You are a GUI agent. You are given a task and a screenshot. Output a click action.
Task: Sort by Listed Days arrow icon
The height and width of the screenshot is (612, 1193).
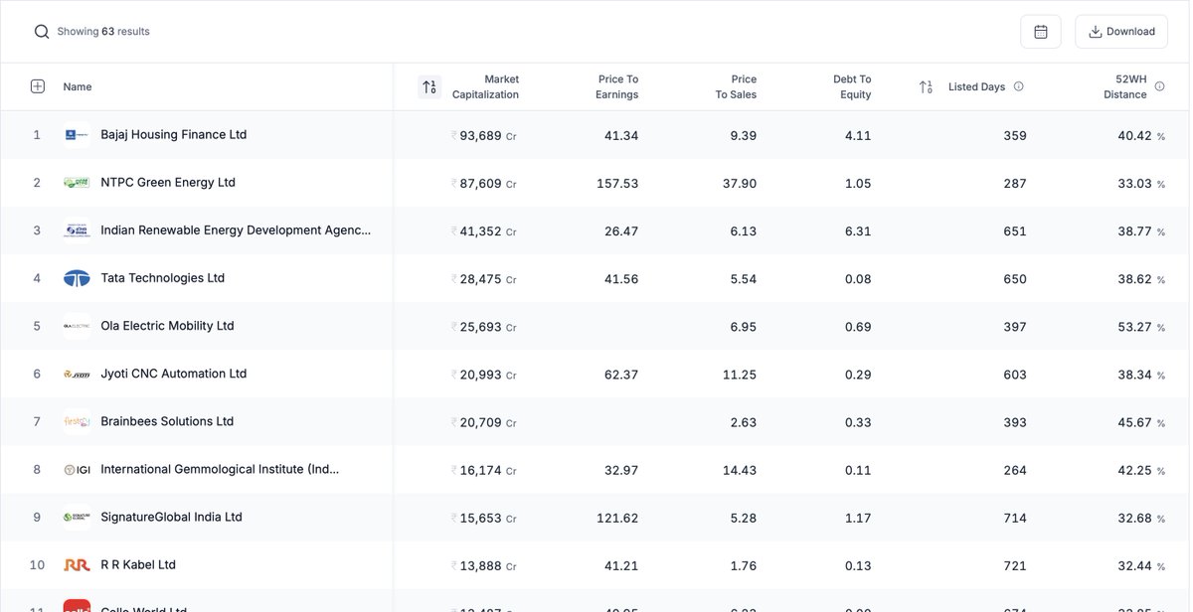tap(926, 86)
